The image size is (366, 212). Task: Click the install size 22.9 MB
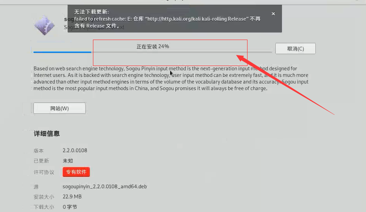72,197
